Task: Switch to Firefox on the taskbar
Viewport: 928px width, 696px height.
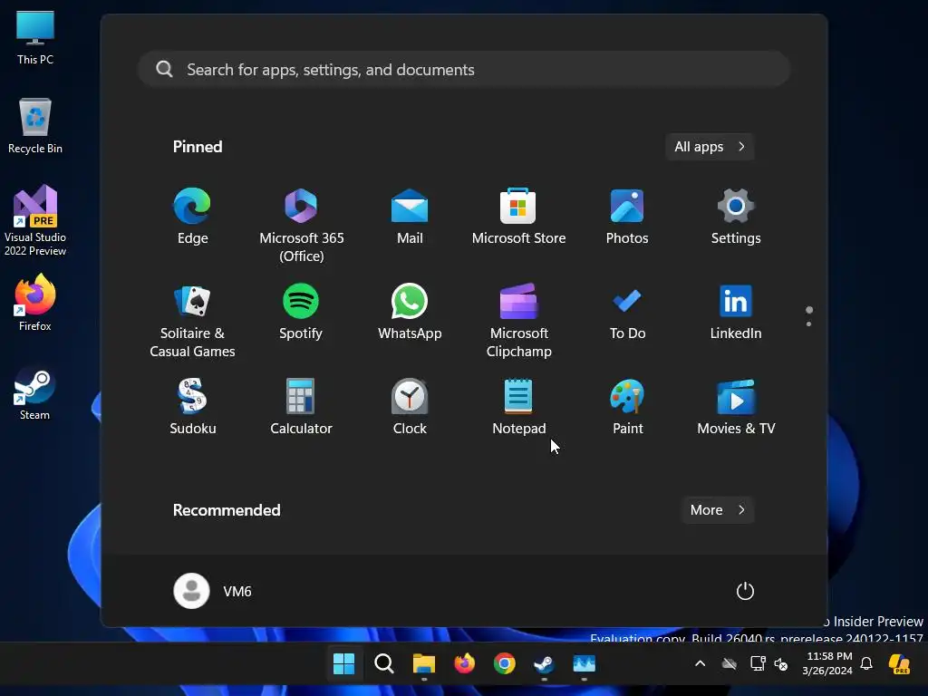Action: pyautogui.click(x=464, y=664)
